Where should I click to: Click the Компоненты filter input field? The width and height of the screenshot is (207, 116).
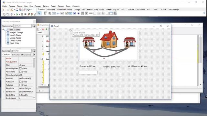tap(22, 26)
